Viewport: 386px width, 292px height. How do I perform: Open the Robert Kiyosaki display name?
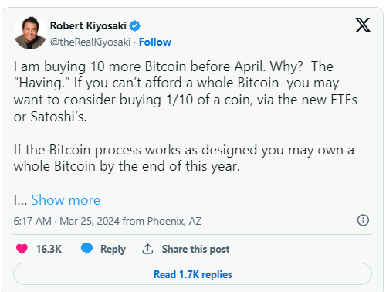[88, 25]
